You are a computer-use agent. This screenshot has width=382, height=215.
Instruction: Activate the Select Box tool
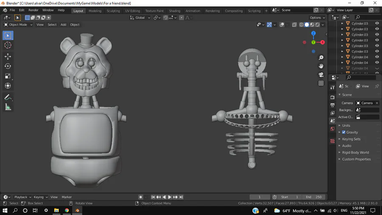pyautogui.click(x=8, y=36)
